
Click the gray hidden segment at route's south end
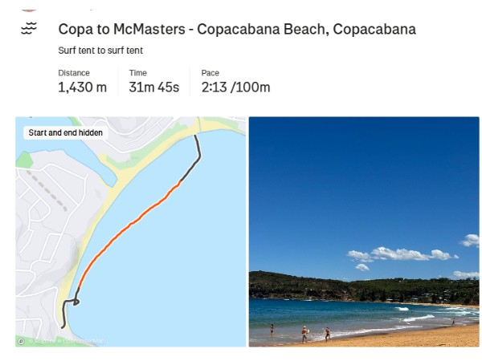click(64, 311)
